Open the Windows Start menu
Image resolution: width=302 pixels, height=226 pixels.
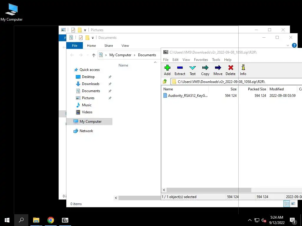pyautogui.click(x=7, y=220)
